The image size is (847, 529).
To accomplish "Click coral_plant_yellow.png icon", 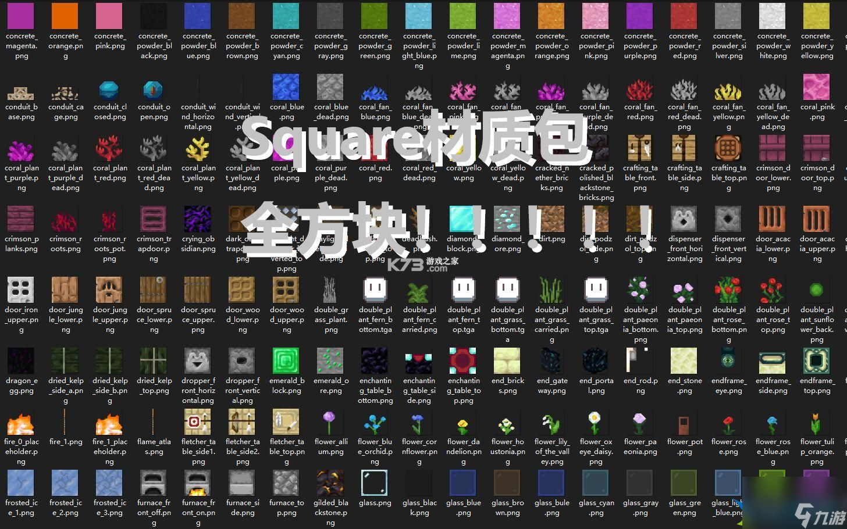I will pyautogui.click(x=198, y=148).
